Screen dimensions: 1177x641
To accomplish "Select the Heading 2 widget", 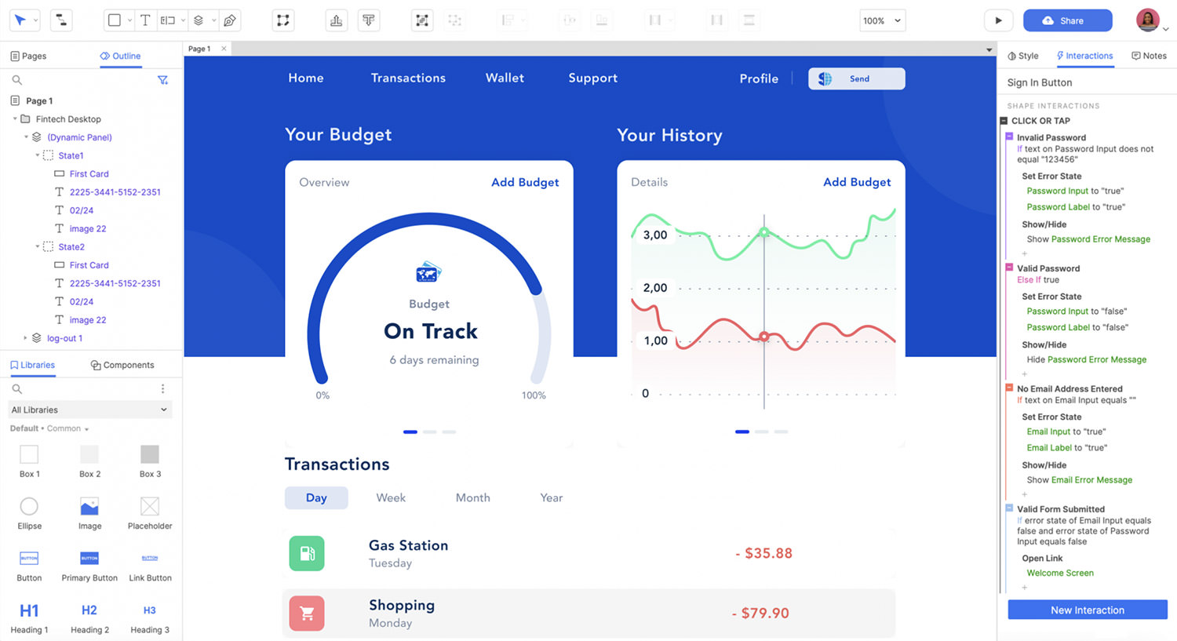I will coord(89,617).
